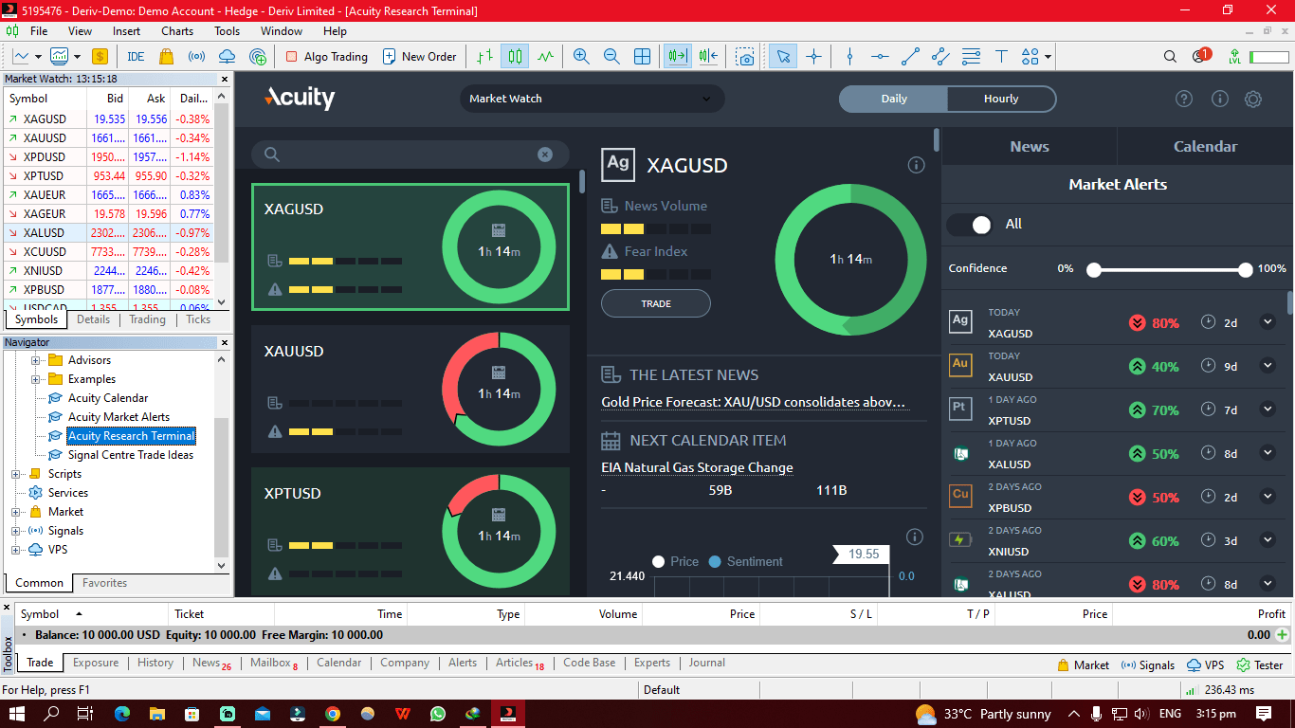Open the Market shopping bag toolbar icon
This screenshot has height=728, width=1295.
click(167, 57)
